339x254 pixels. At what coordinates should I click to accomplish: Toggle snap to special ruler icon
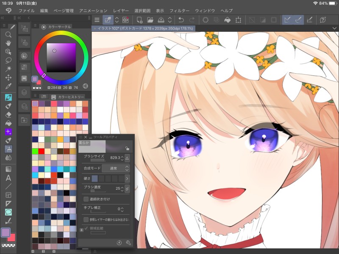tap(298, 20)
